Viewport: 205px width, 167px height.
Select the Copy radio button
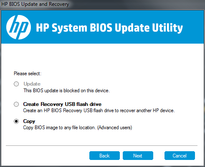(x=16, y=121)
